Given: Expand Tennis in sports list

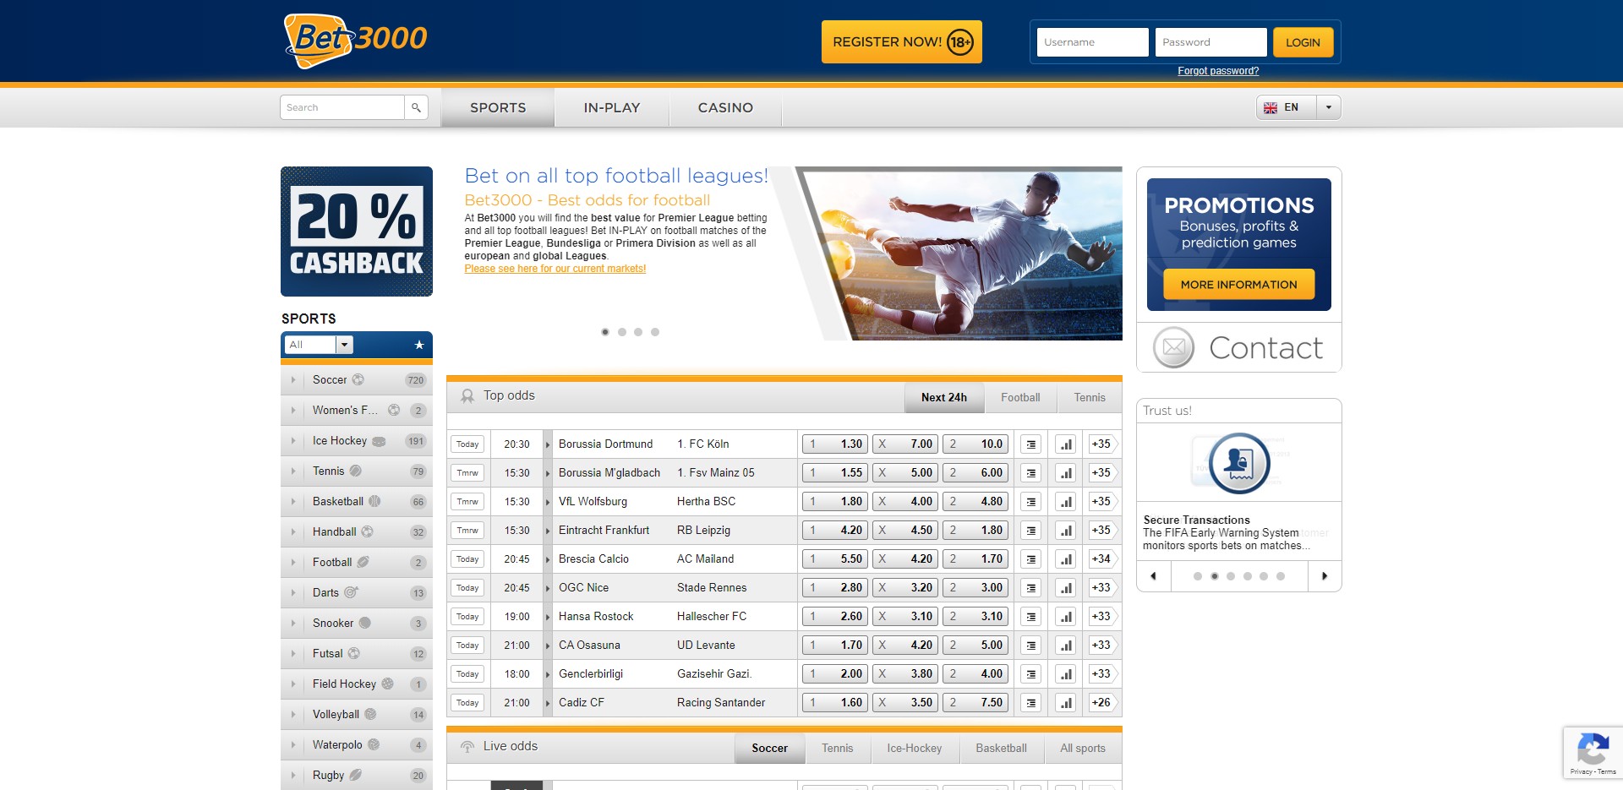Looking at the screenshot, I should [293, 471].
